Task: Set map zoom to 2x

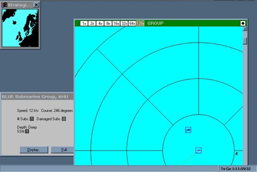Action: point(92,23)
